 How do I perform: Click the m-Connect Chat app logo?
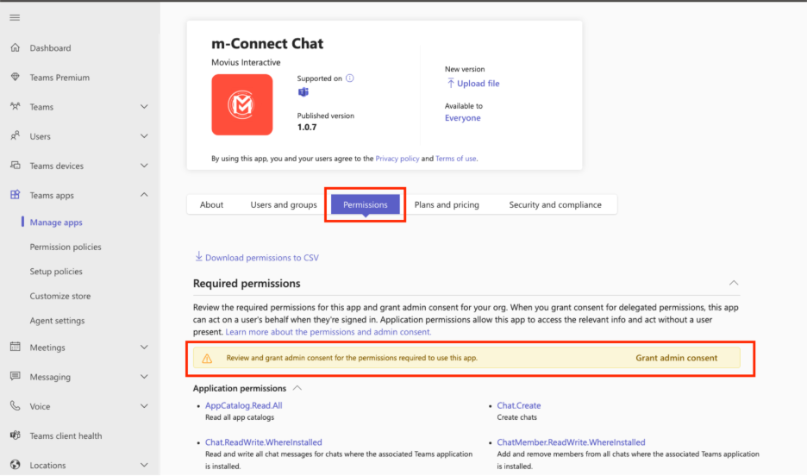(x=242, y=104)
